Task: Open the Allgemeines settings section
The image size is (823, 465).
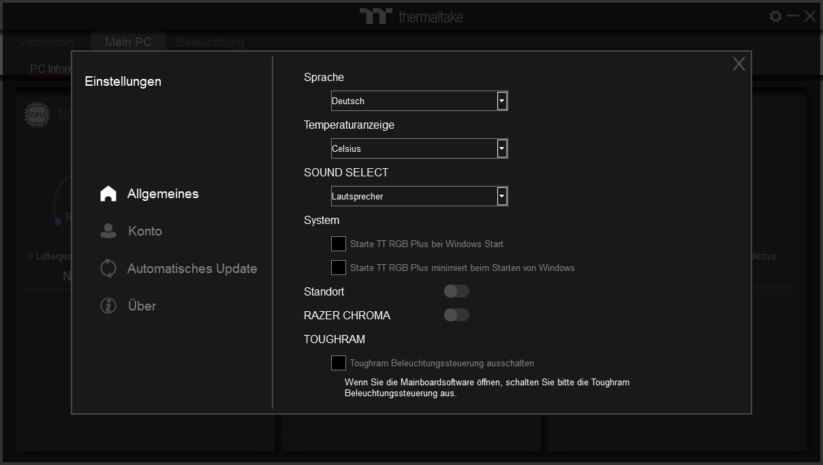Action: pyautogui.click(x=163, y=194)
